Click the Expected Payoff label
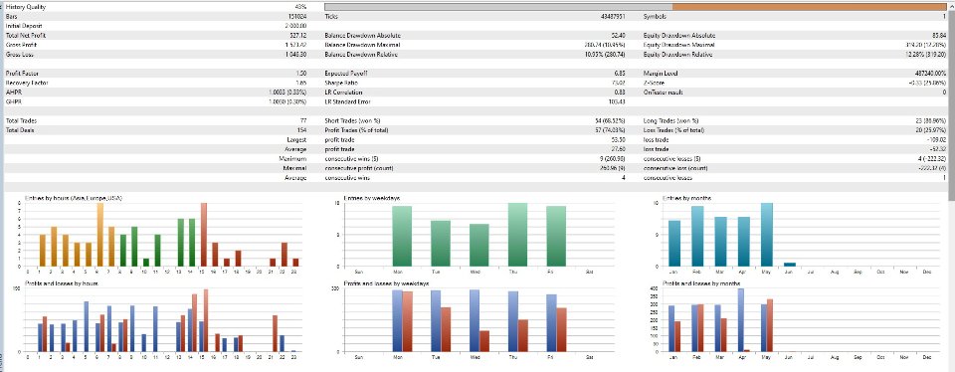The width and height of the screenshot is (955, 372). coord(346,74)
